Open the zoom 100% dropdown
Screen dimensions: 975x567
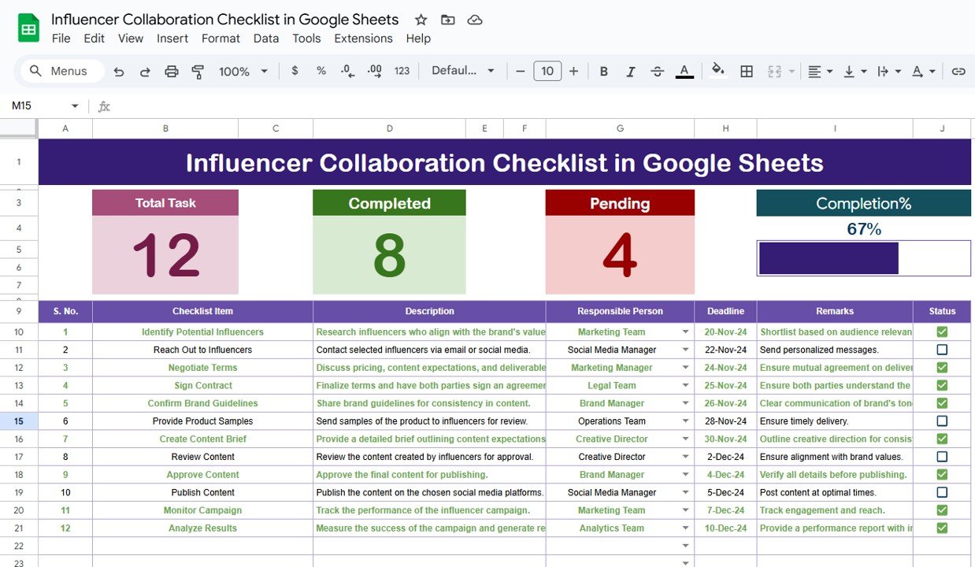pyautogui.click(x=243, y=72)
